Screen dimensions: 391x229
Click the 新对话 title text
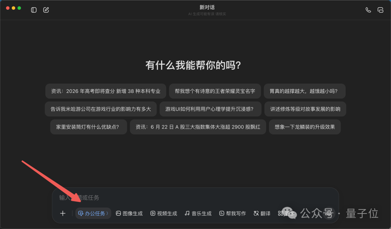[207, 8]
